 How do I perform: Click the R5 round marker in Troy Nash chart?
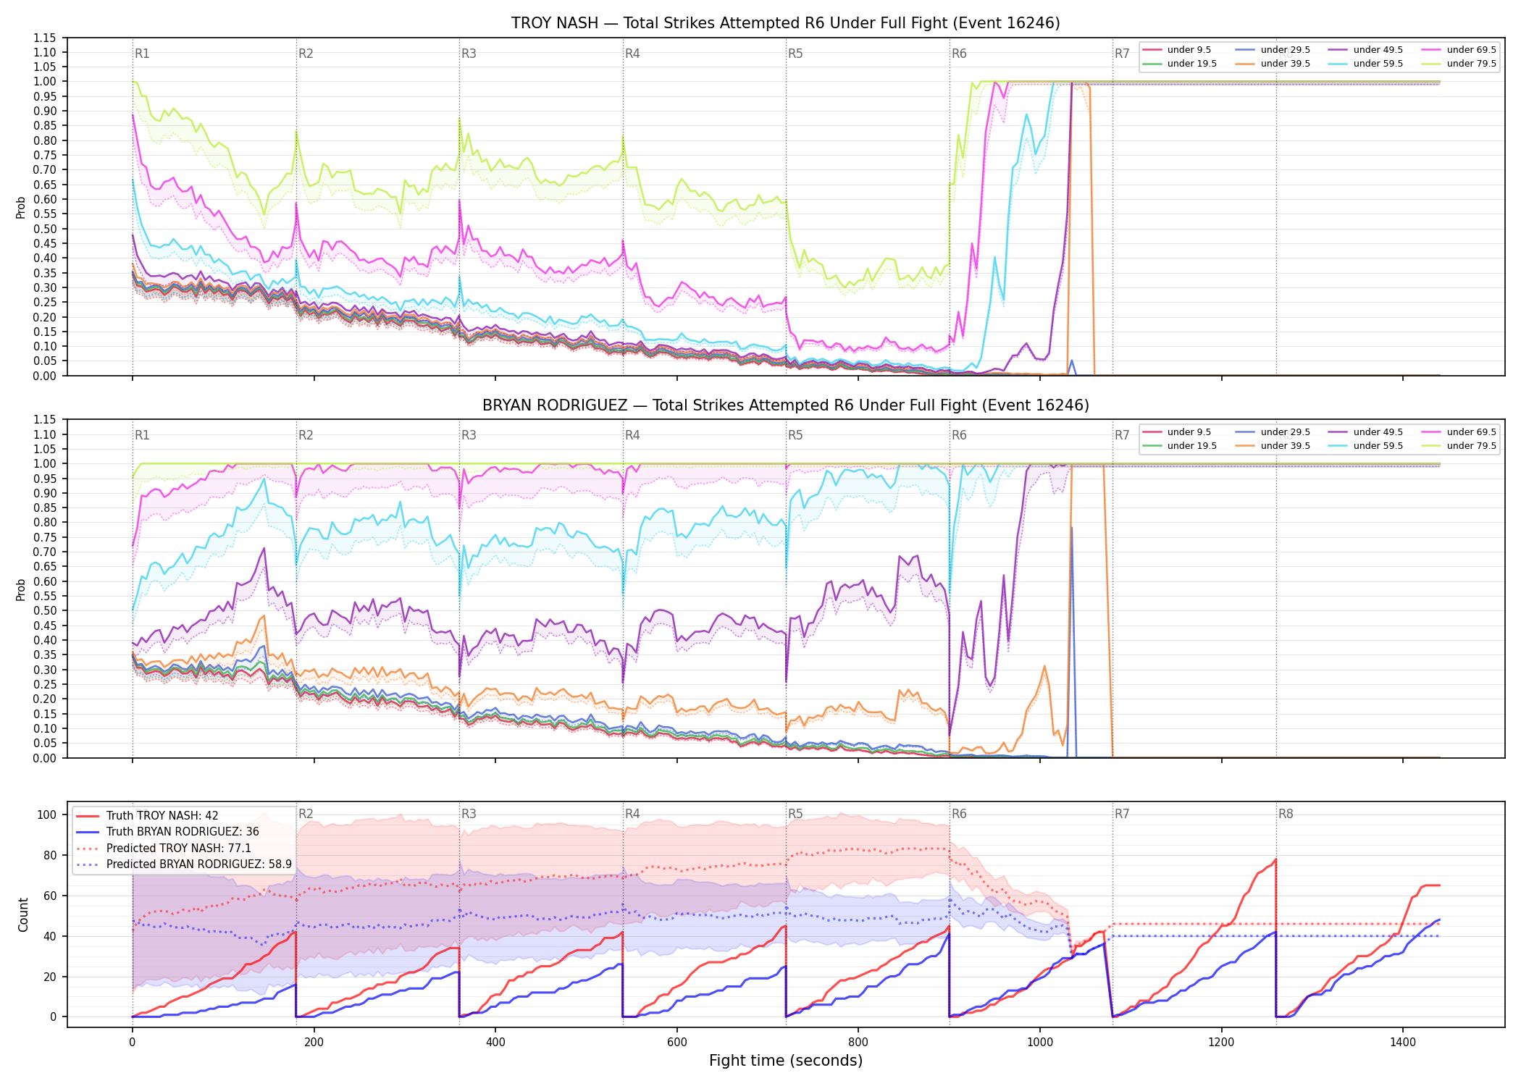(795, 54)
